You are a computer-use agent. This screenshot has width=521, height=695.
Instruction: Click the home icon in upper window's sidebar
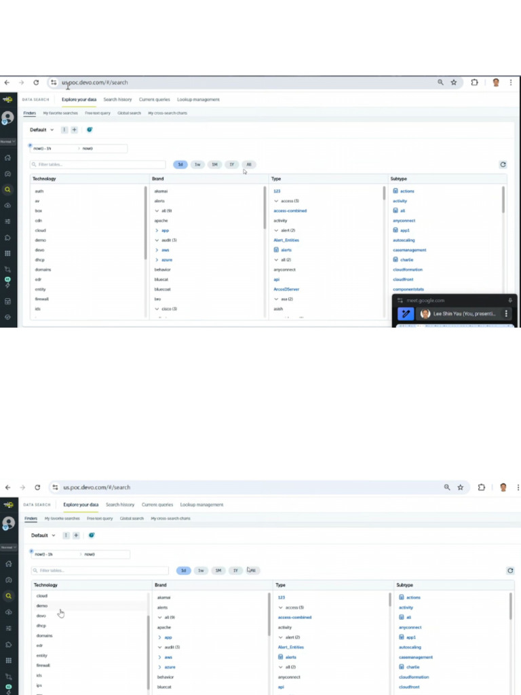click(x=7, y=157)
